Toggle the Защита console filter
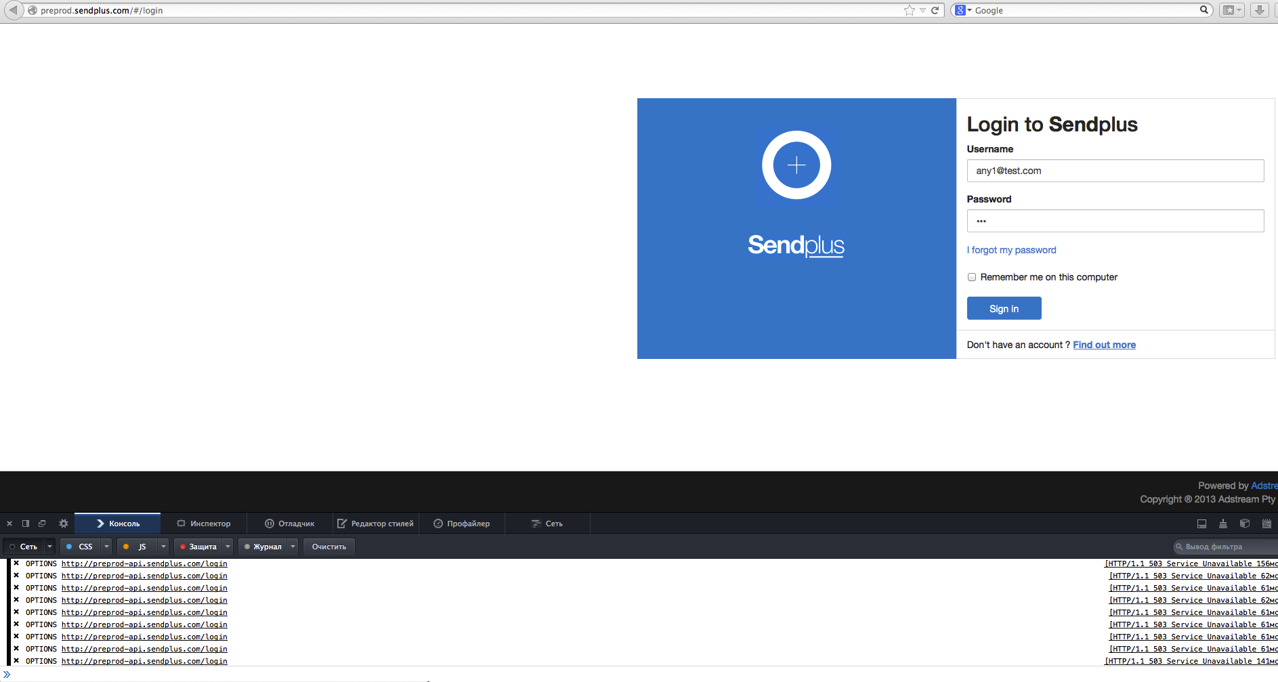The height and width of the screenshot is (682, 1278). pos(198,547)
